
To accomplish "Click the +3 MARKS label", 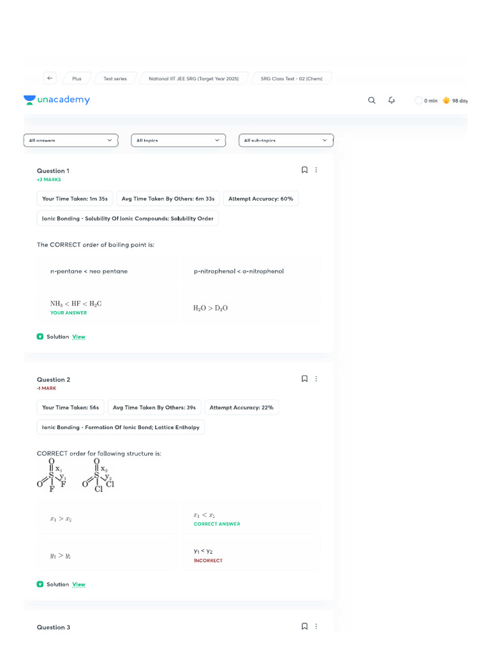I will pos(48,179).
